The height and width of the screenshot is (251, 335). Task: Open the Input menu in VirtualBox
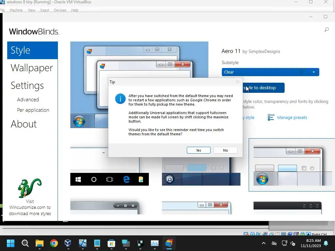pyautogui.click(x=44, y=10)
